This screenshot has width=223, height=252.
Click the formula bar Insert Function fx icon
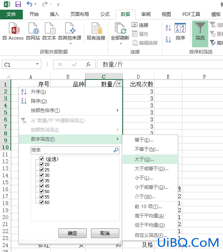pyautogui.click(x=88, y=64)
